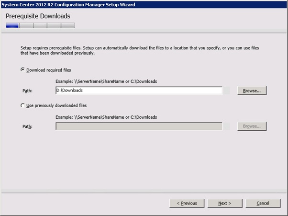Screen dimensions: 288x216
Task: Click the Path label under previously downloaded files
Action: (27, 126)
